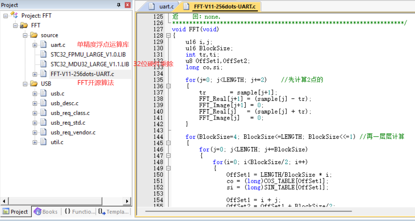This screenshot has width=415, height=221.
Task: Click 'si = (long)SIN_TABLE[OffSet1];' line
Action: 278,187
